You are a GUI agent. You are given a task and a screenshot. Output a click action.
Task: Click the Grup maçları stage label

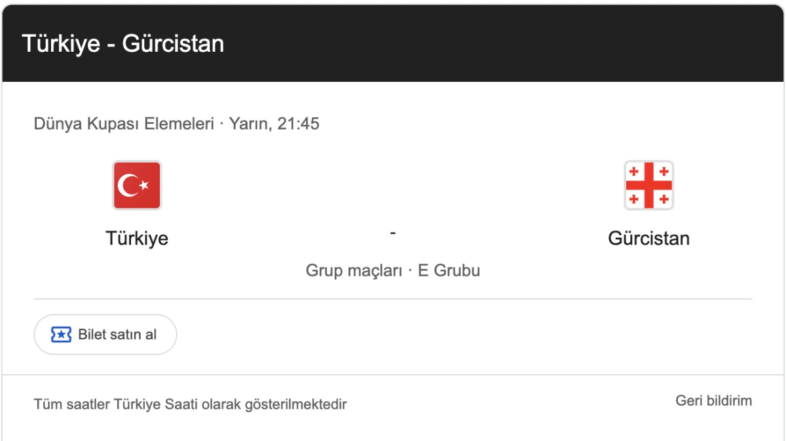[x=354, y=270]
